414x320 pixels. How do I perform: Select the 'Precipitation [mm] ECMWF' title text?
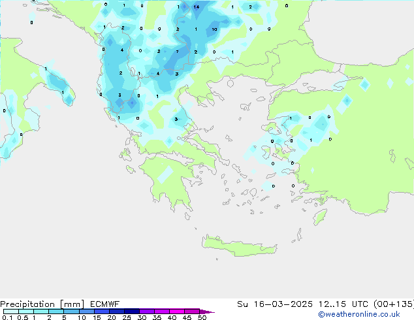(x=60, y=304)
